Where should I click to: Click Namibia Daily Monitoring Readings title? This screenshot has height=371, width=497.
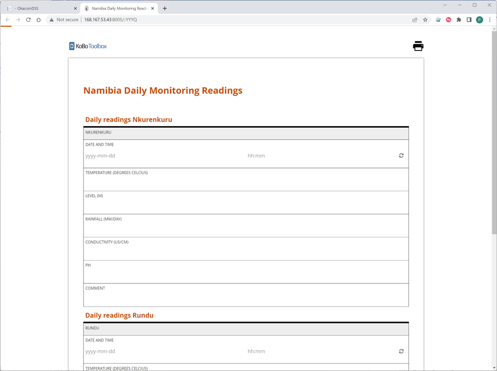(163, 91)
